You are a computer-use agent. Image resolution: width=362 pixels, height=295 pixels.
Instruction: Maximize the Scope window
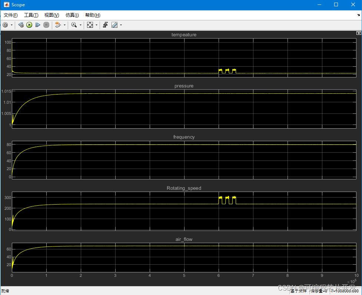336,4
